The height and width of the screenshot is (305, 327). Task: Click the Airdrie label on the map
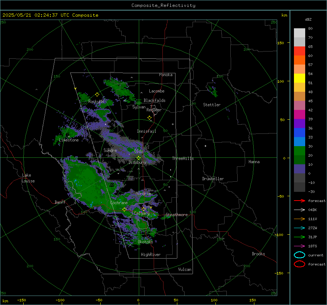tap(143, 194)
